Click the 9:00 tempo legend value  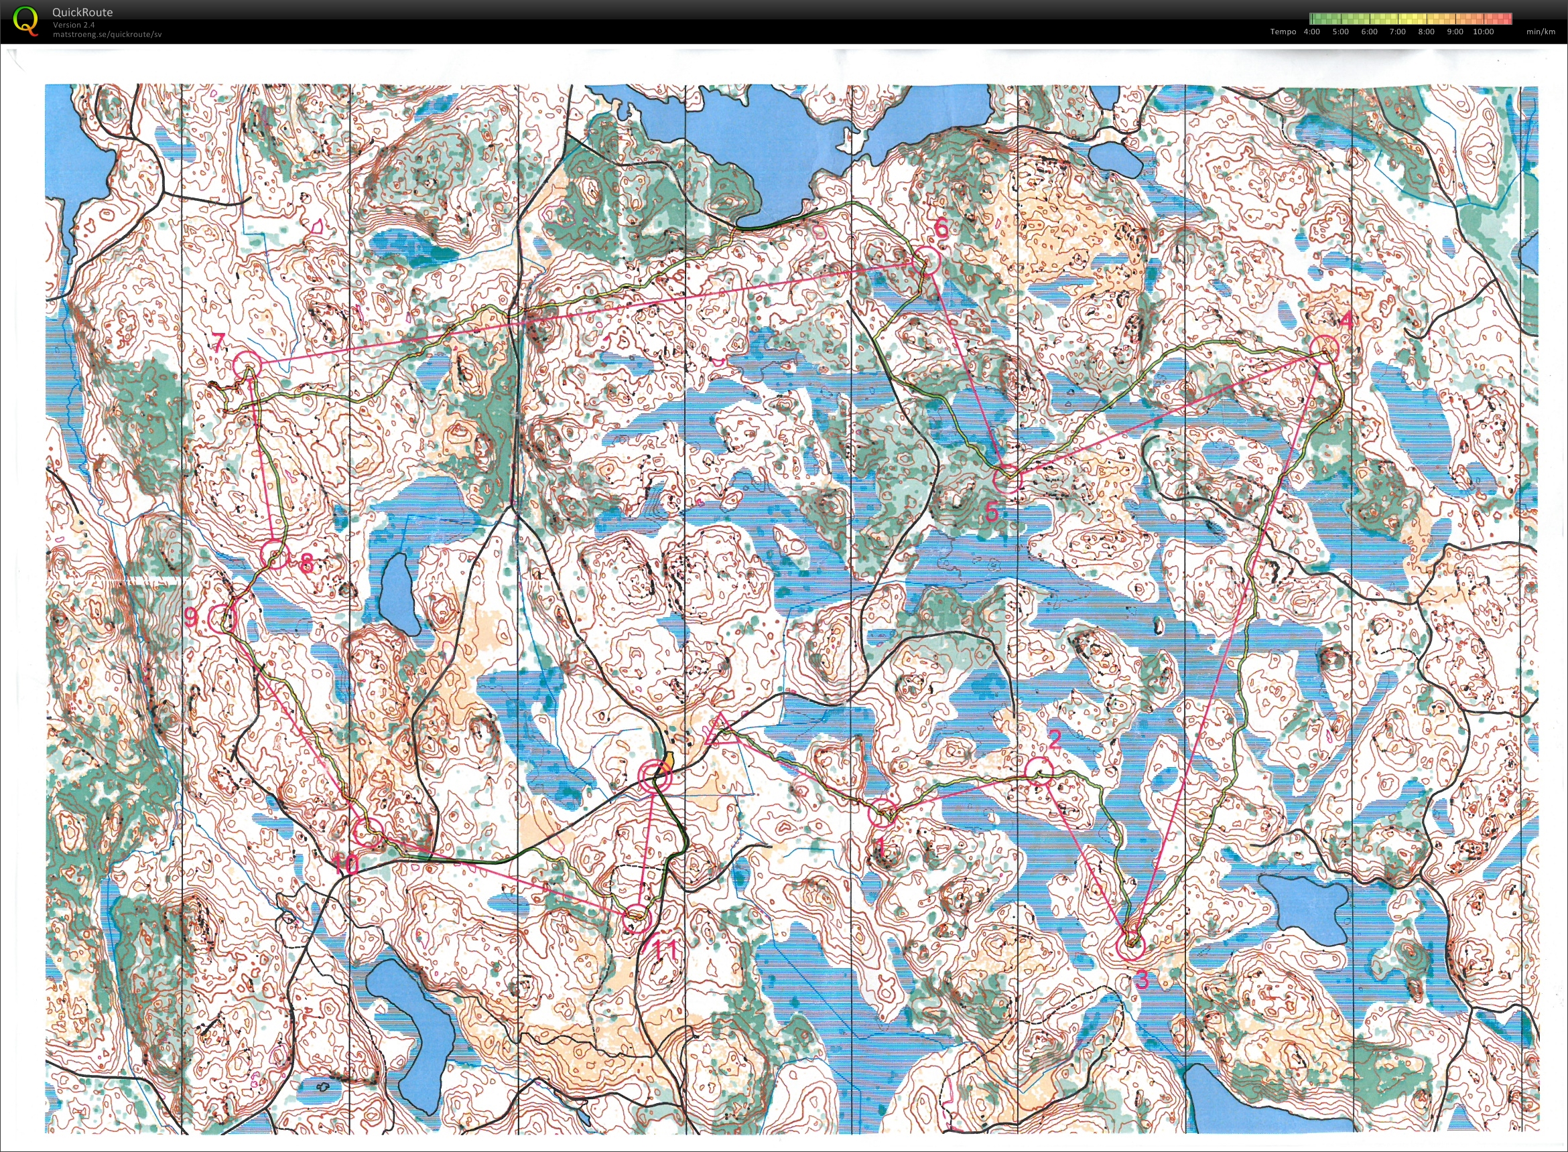(1455, 31)
